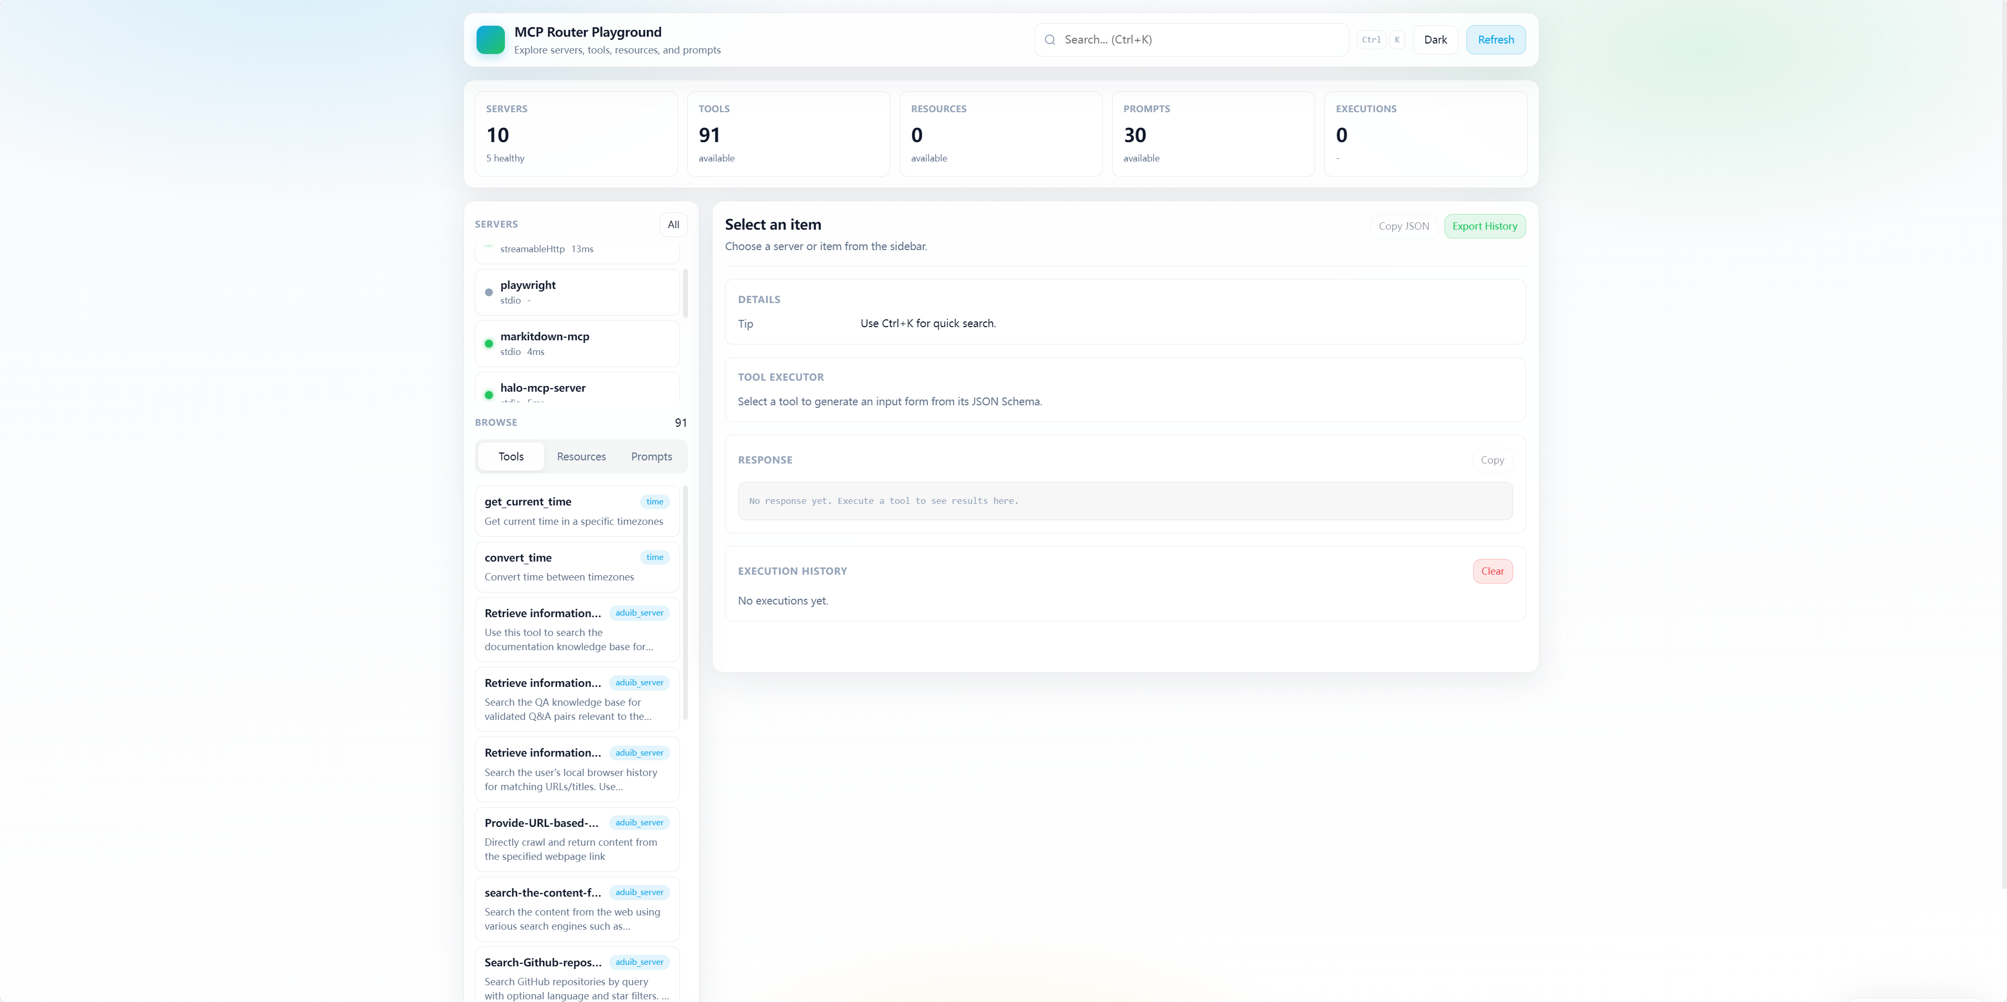This screenshot has height=1002, width=2007.
Task: Click the Executions stat card
Action: 1426,134
